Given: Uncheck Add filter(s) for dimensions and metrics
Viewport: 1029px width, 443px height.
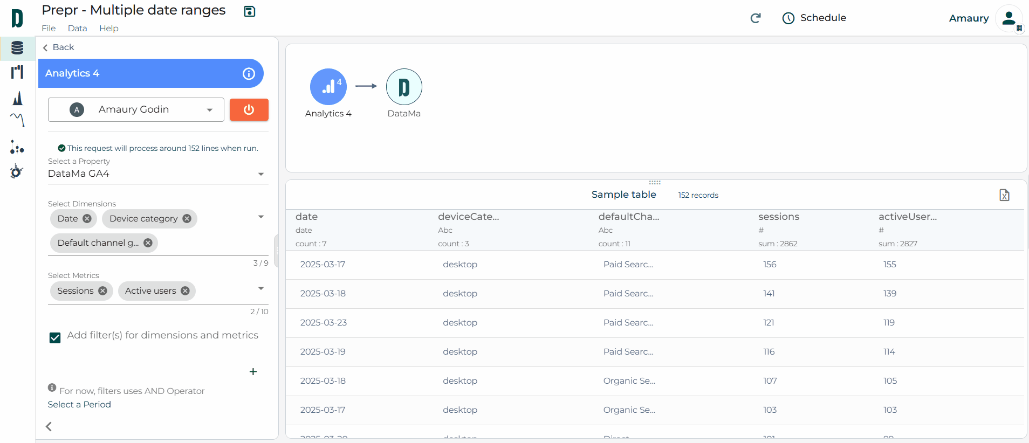Looking at the screenshot, I should (55, 338).
